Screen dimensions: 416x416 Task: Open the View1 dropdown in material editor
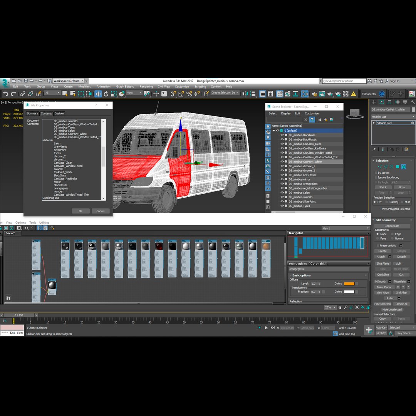tap(346, 228)
